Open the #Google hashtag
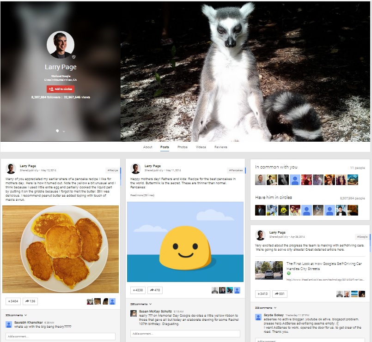 coord(362,236)
